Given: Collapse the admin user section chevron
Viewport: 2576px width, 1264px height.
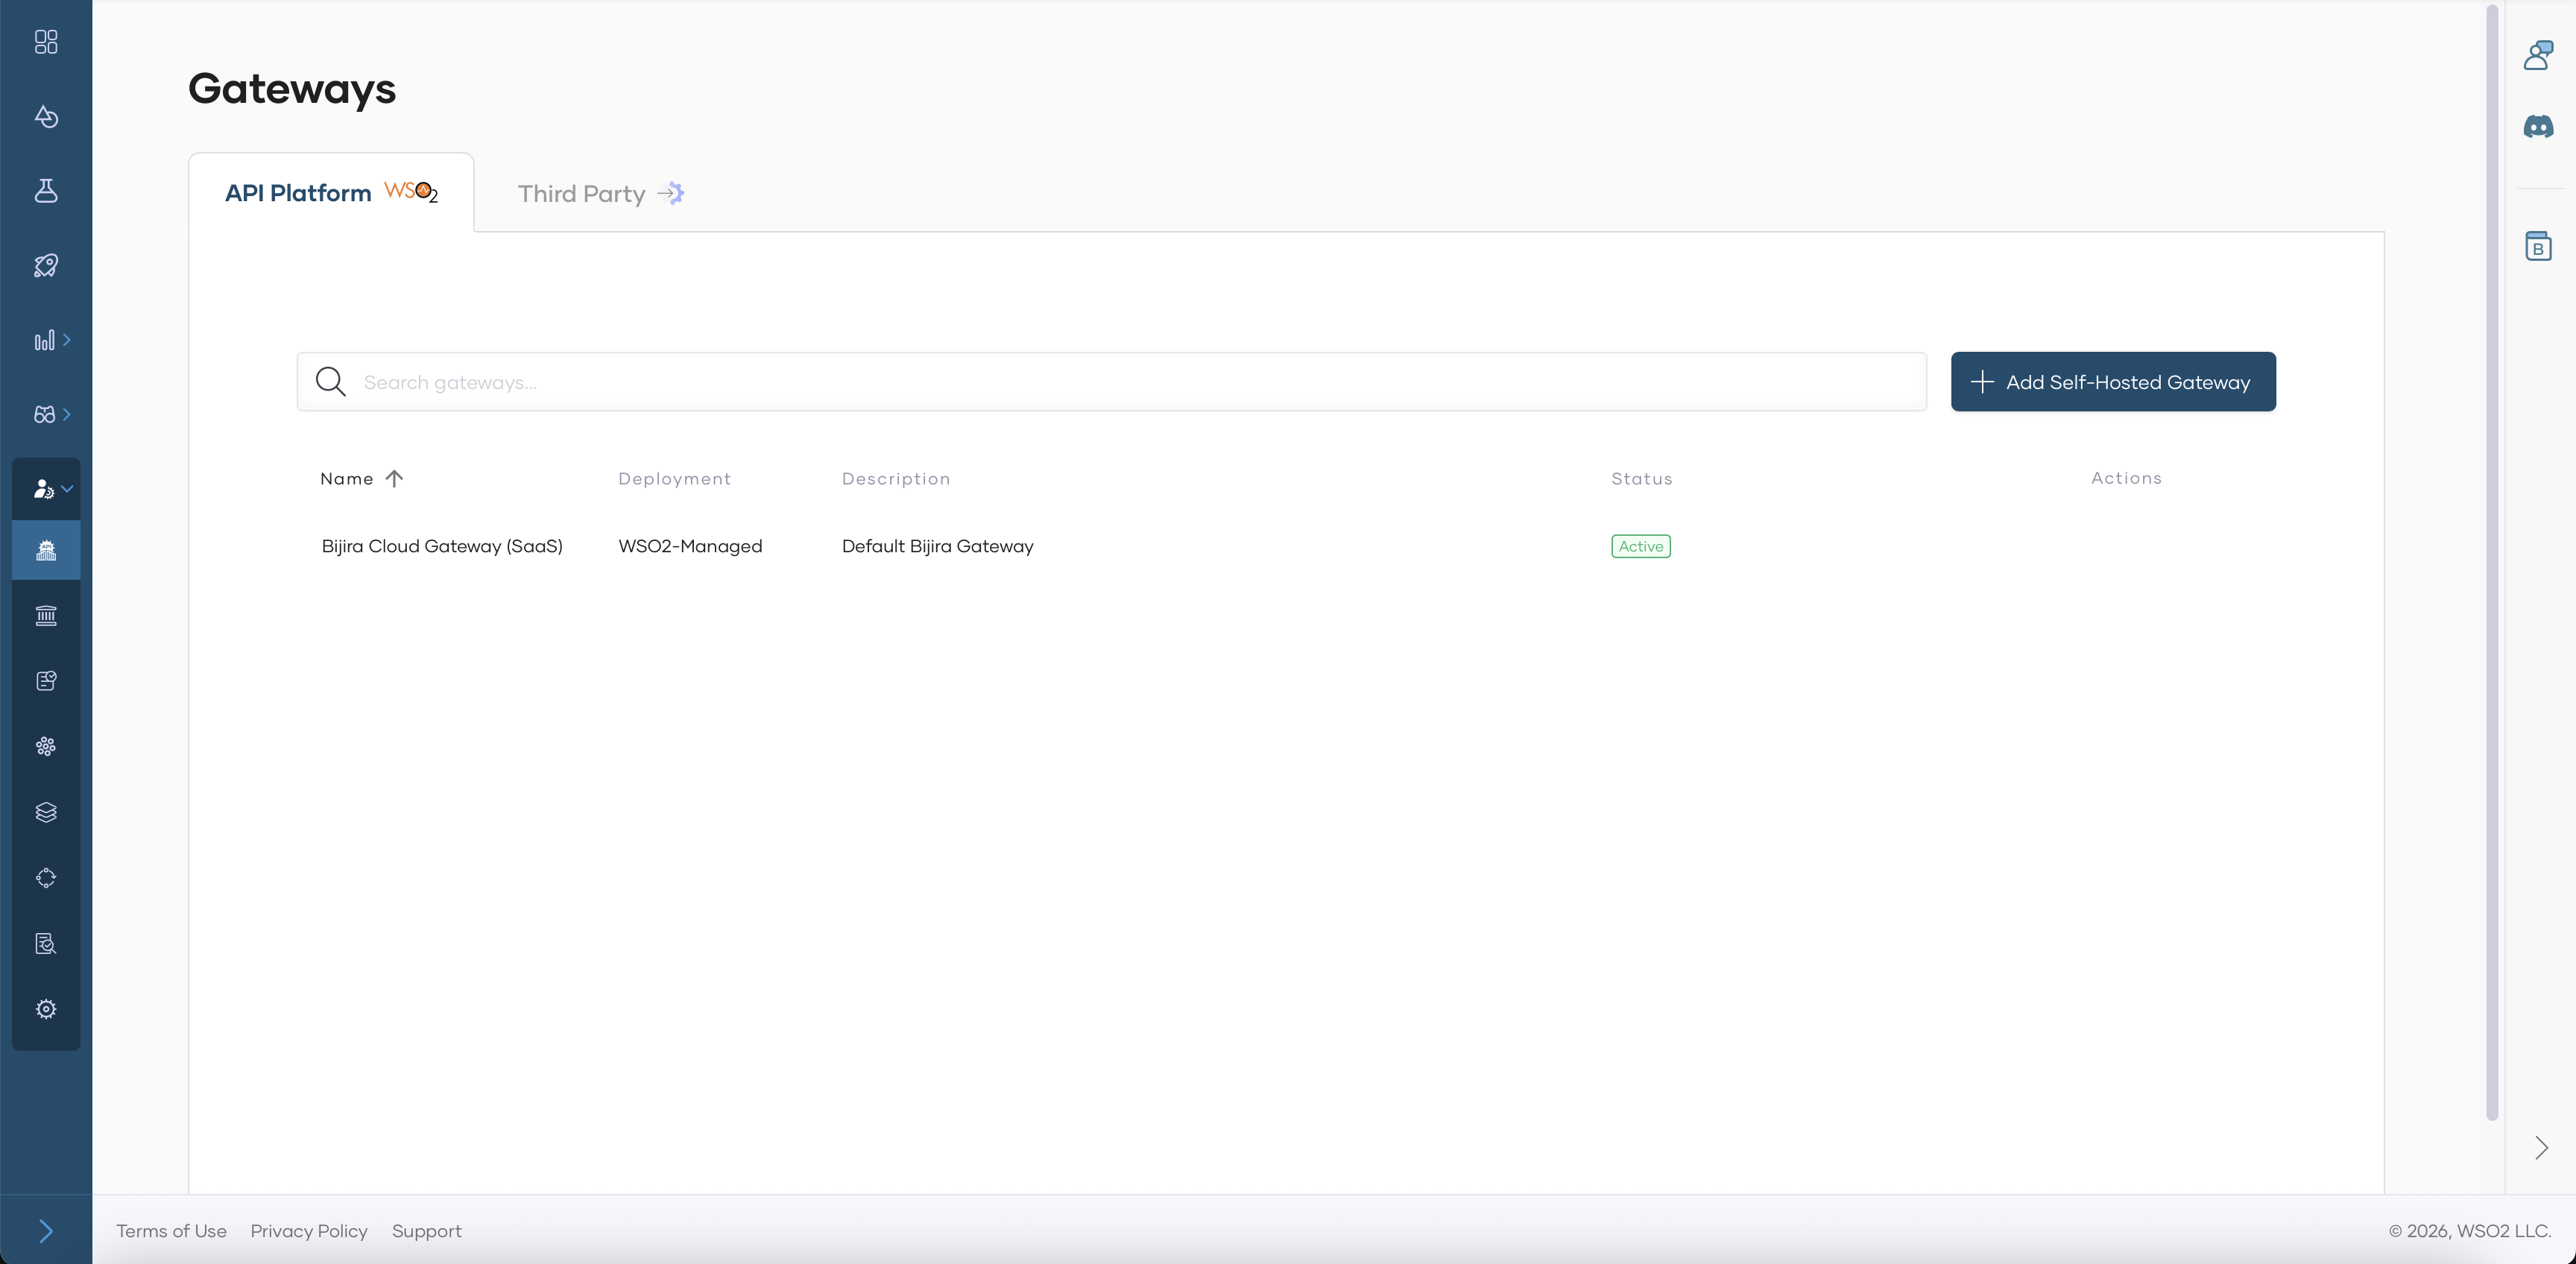Looking at the screenshot, I should 67,489.
